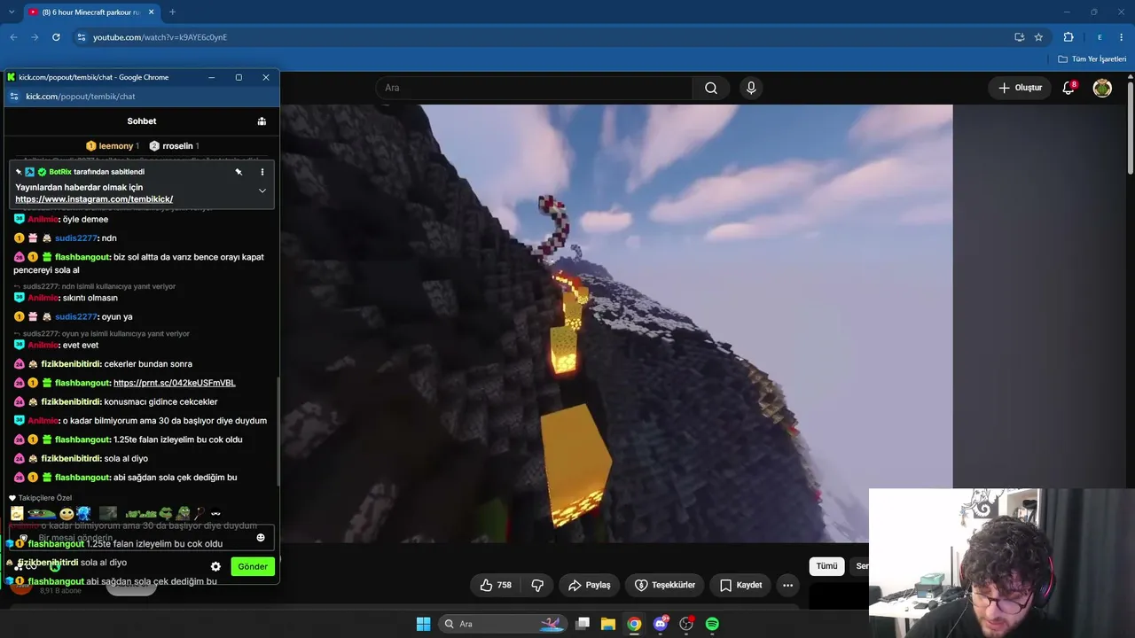Viewport: 1135px width, 638px height.
Task: Run YouTube search with magnifier button
Action: pyautogui.click(x=711, y=88)
